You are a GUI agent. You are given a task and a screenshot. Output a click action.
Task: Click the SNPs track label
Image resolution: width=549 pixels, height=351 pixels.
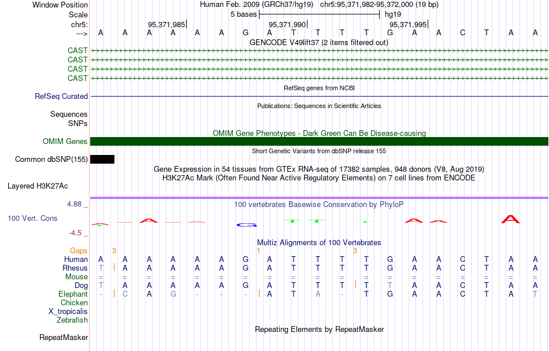pyautogui.click(x=78, y=123)
